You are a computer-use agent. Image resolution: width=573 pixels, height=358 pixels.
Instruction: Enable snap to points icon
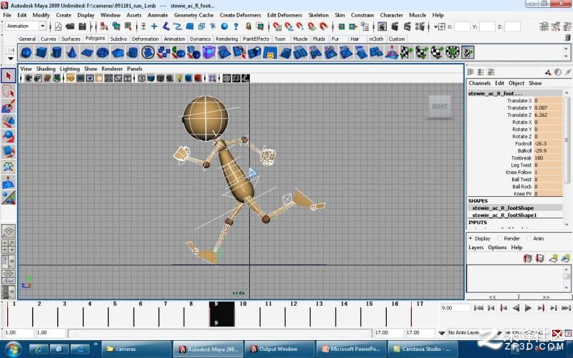(300, 26)
